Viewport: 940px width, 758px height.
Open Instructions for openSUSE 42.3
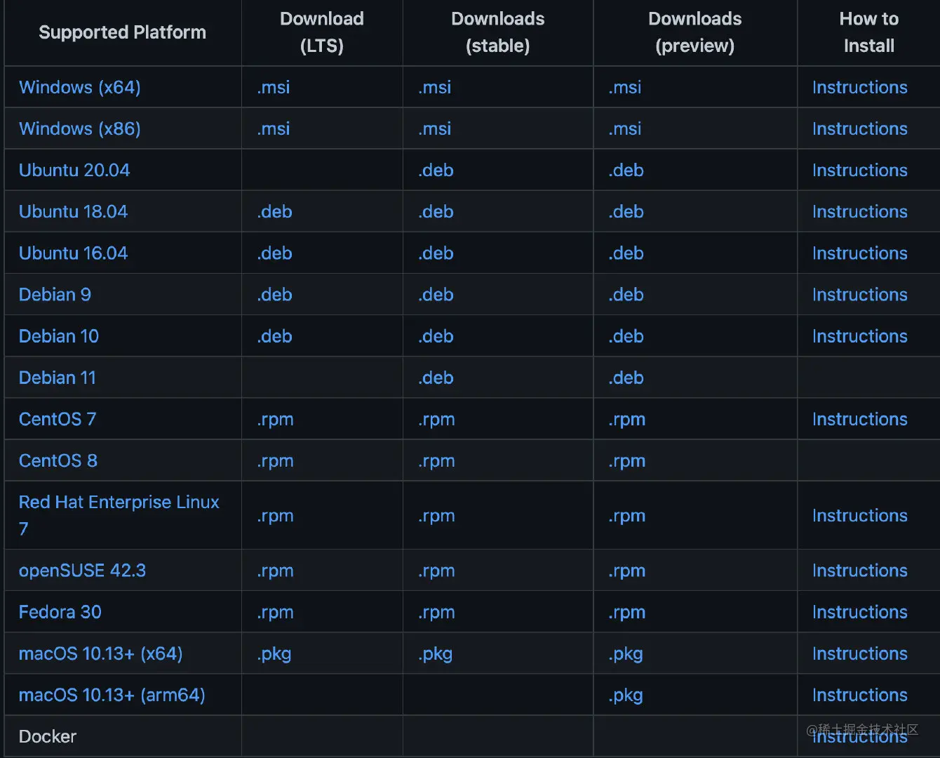tap(859, 570)
